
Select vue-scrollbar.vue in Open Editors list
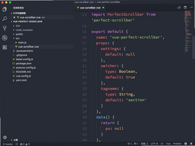[x=42, y=18]
